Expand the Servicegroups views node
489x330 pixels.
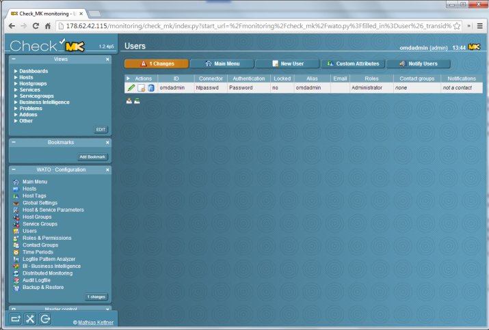pos(16,96)
